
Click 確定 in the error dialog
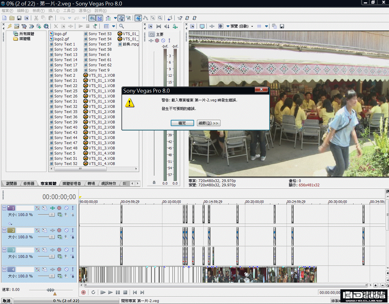[x=182, y=123]
